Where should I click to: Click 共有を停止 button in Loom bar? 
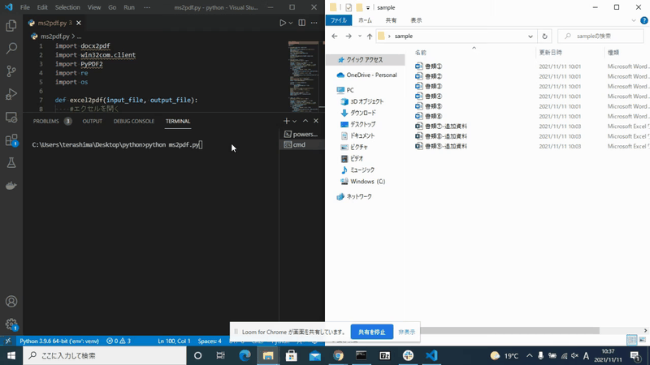click(372, 332)
